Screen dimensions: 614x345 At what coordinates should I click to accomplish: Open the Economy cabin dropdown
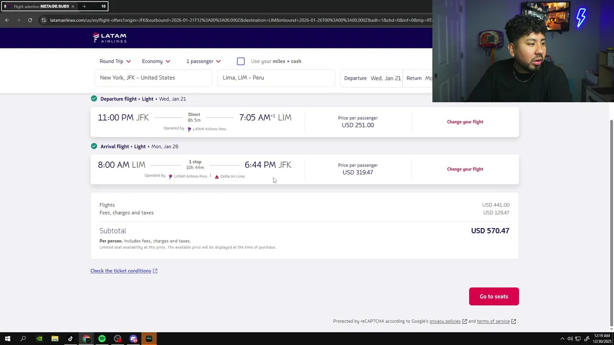pyautogui.click(x=156, y=61)
